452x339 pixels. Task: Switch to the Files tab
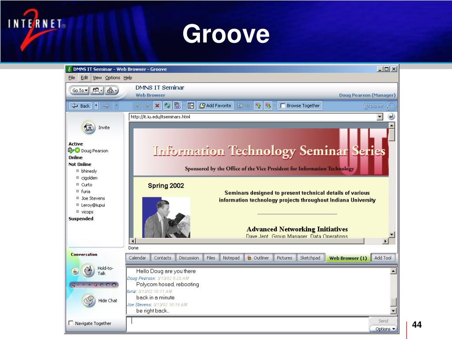coord(211,258)
